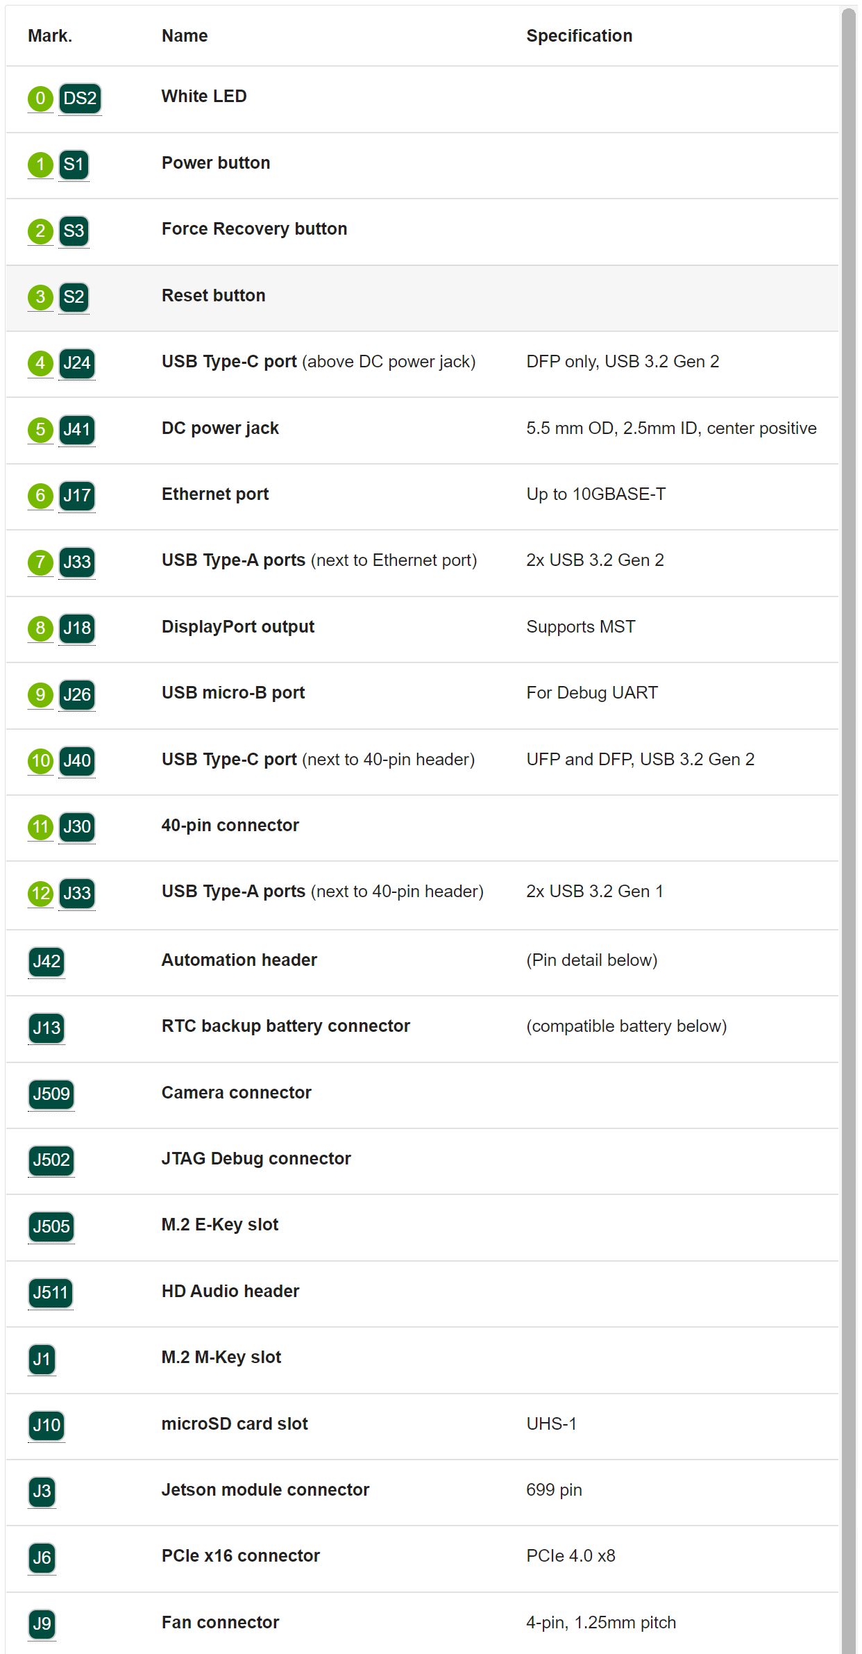Screen dimensions: 862x1654
Task: Click the J502 JTAG Debug badge
Action: 51,1160
